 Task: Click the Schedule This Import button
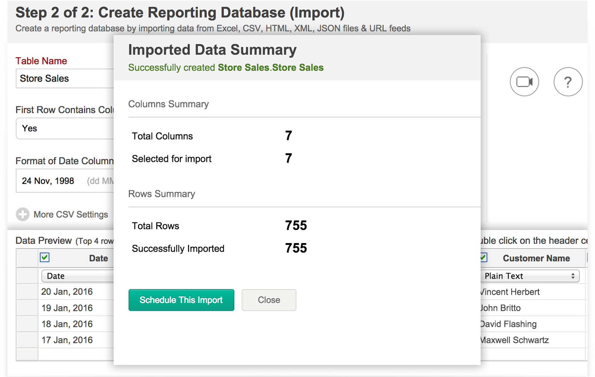click(x=181, y=300)
